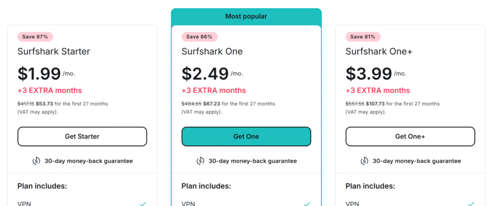Click the Most popular banner
The image size is (499, 206).
pyautogui.click(x=246, y=17)
